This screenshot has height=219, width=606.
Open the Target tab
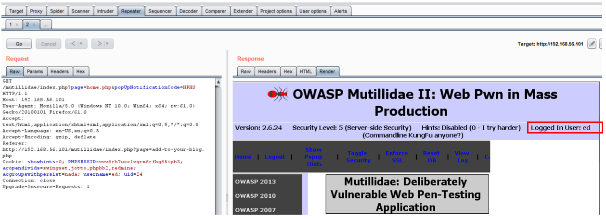tap(16, 11)
